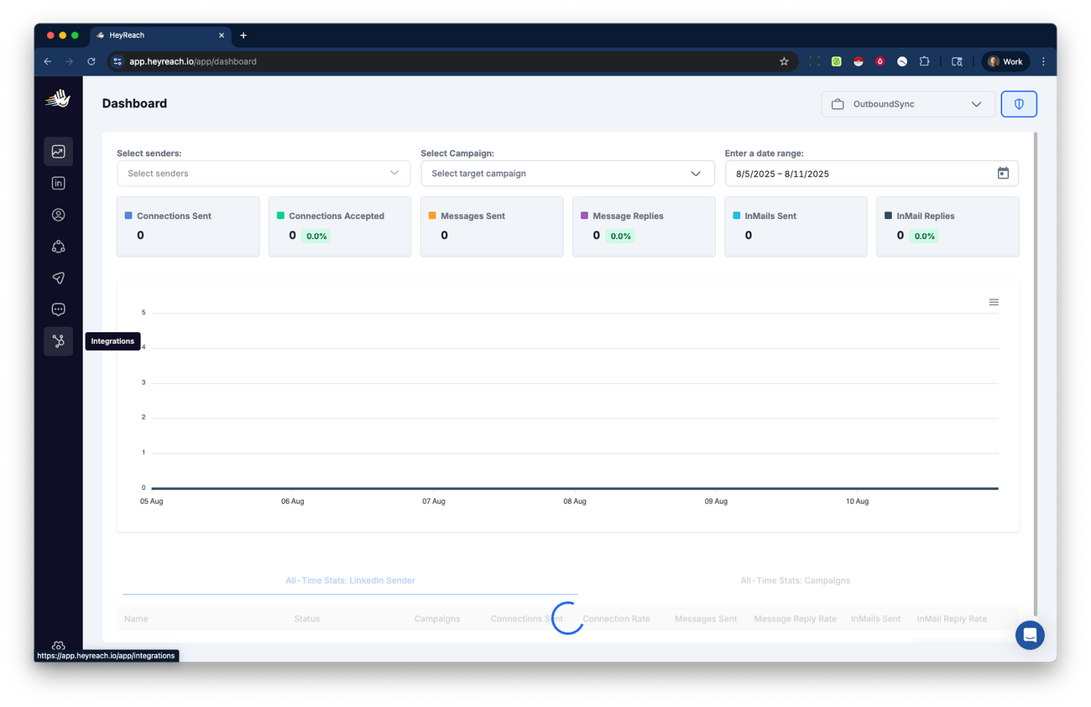Open campaigns via the paper plane sidebar icon
1091x707 pixels.
(x=58, y=278)
